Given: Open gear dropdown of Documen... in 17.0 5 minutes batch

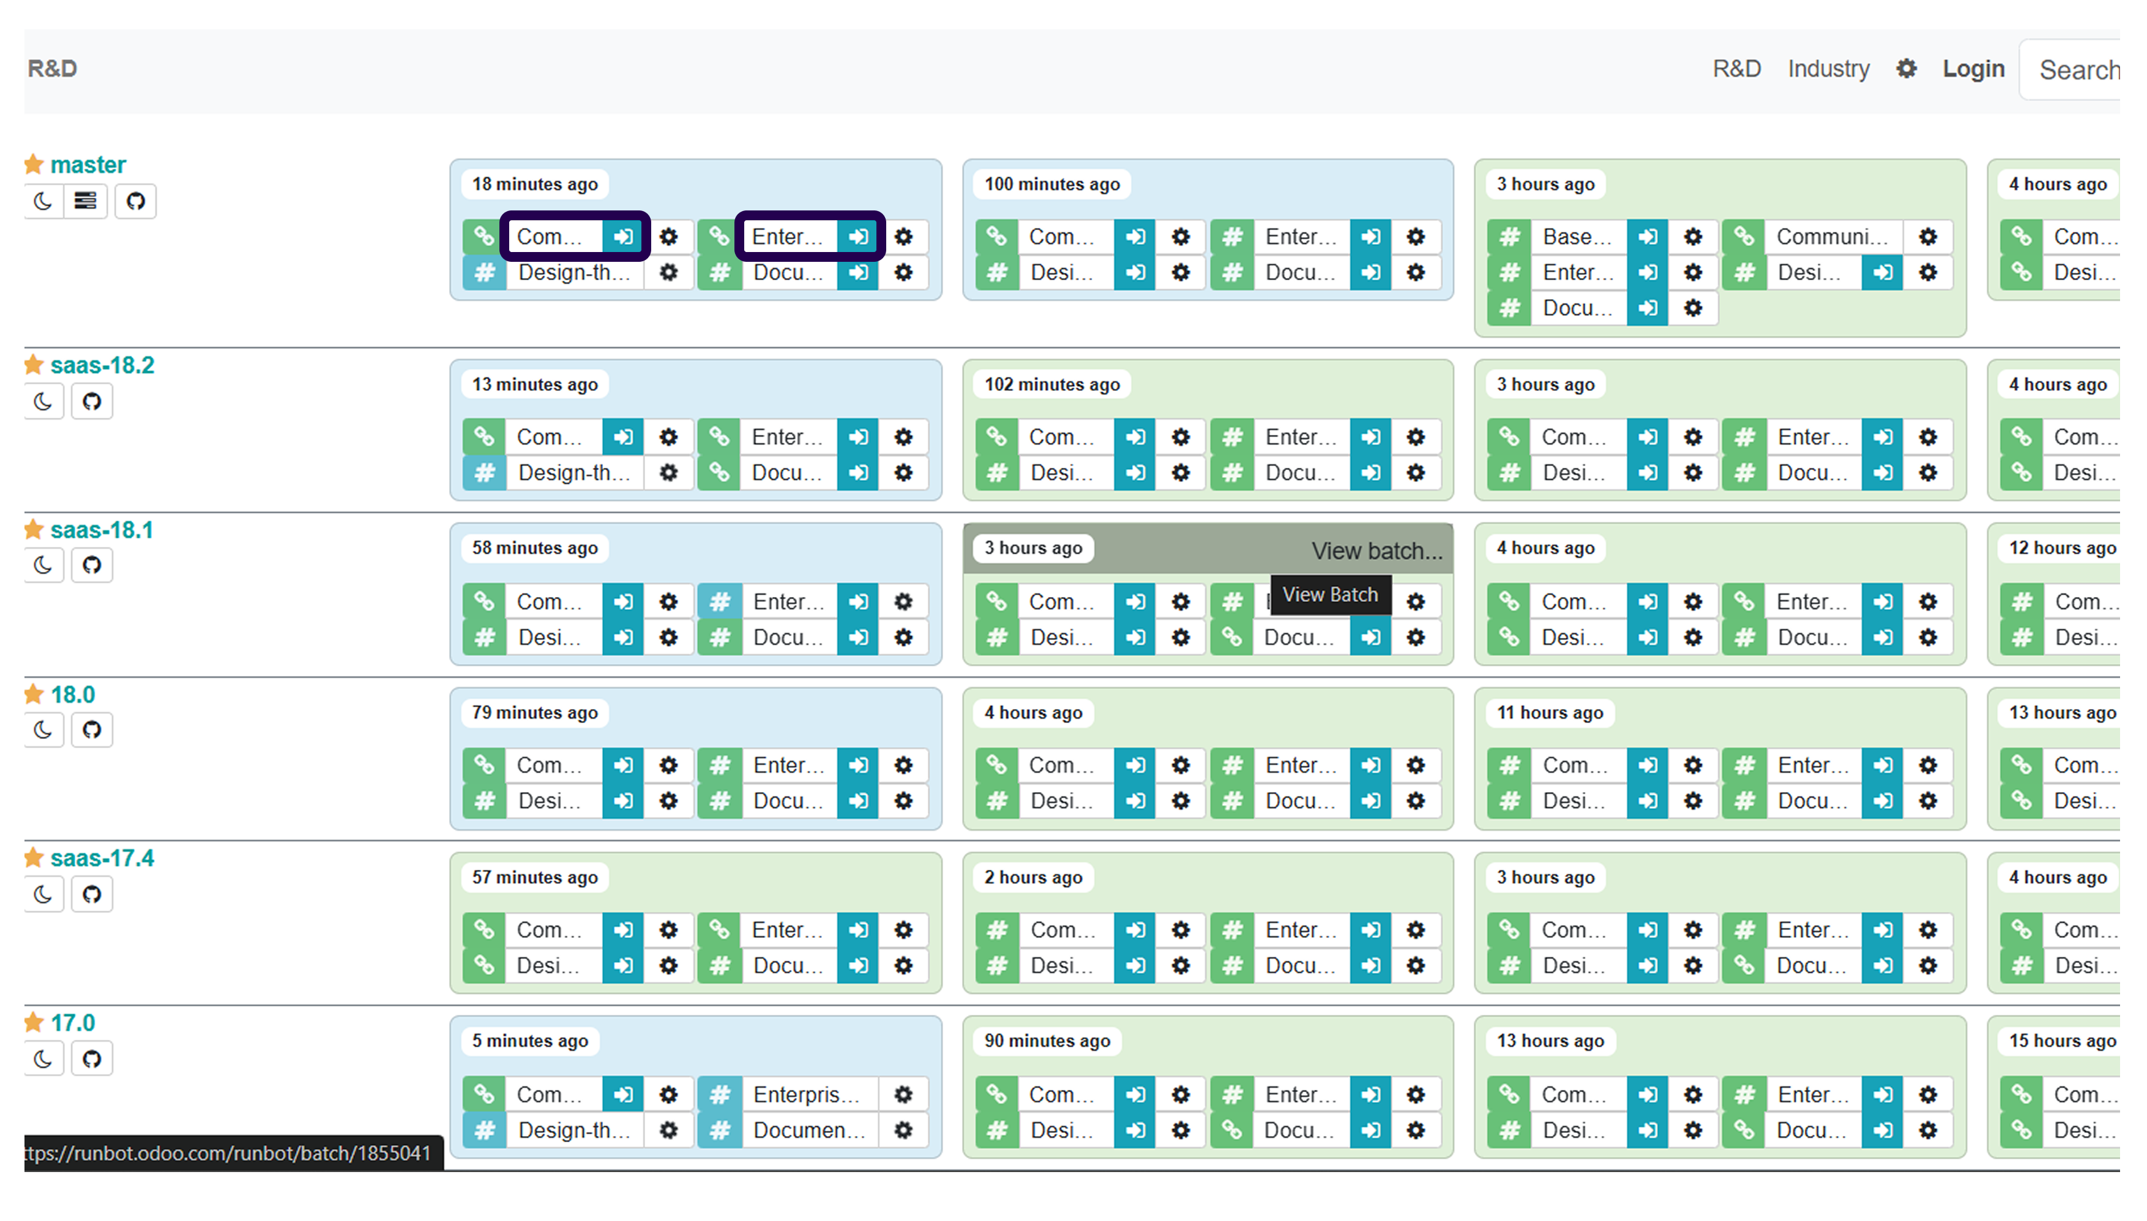Looking at the screenshot, I should coord(903,1130).
